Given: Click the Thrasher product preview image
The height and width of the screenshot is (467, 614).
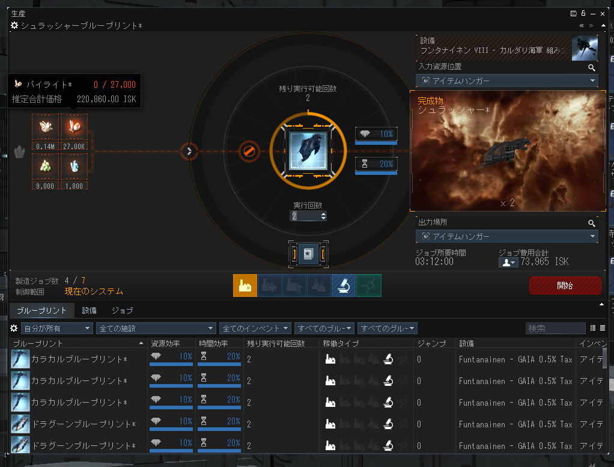Looking at the screenshot, I should coord(508,151).
